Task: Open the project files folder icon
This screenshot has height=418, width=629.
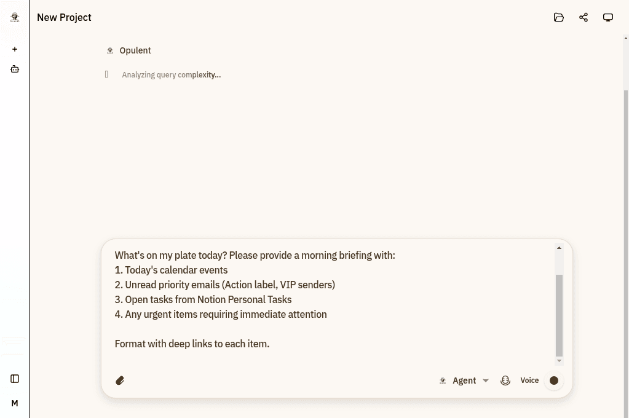Action: click(559, 17)
